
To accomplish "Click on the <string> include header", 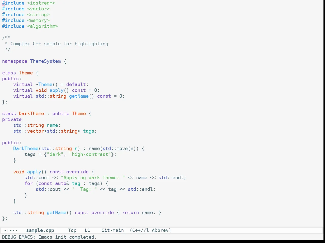I will click(38, 15).
